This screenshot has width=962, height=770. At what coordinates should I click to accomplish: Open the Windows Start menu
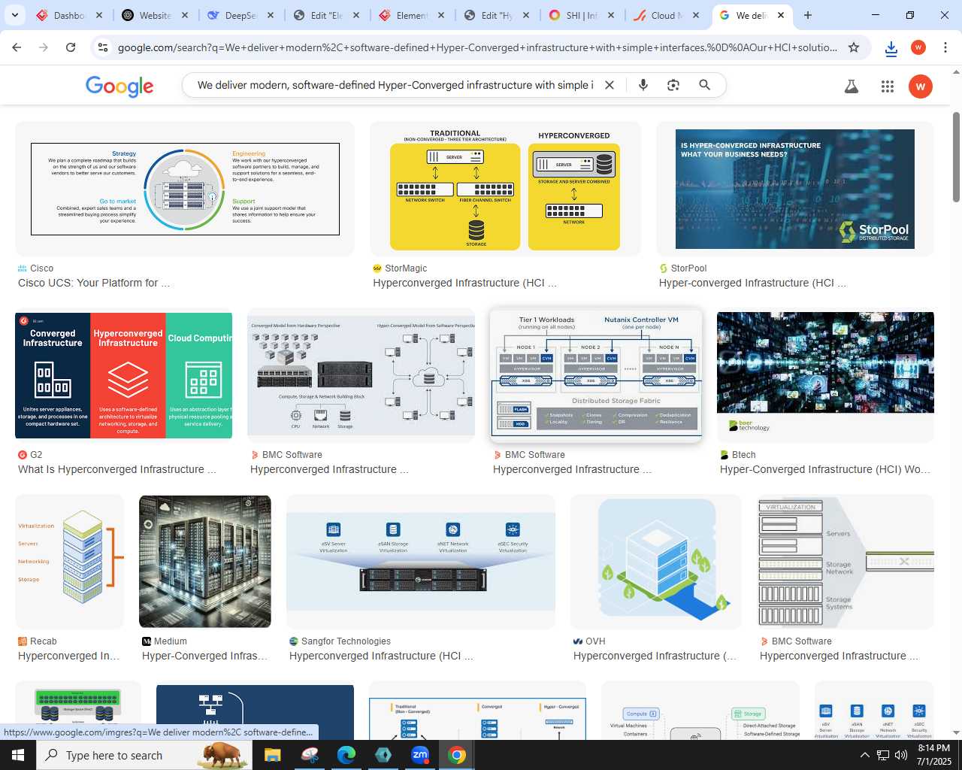pos(18,755)
